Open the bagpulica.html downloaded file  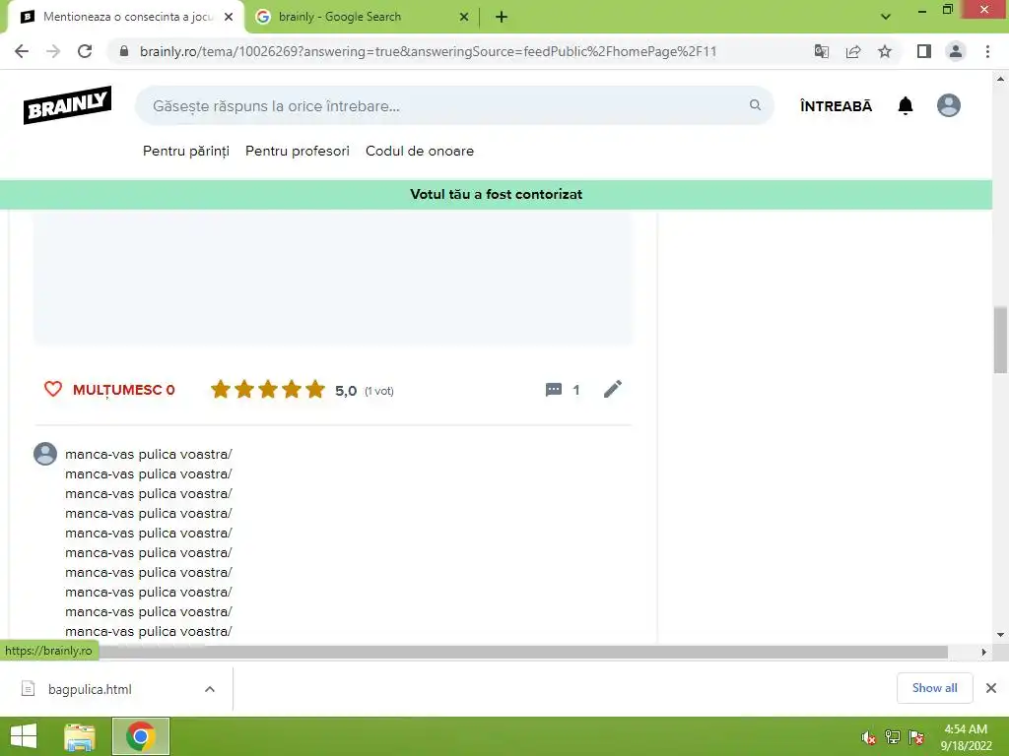[90, 689]
